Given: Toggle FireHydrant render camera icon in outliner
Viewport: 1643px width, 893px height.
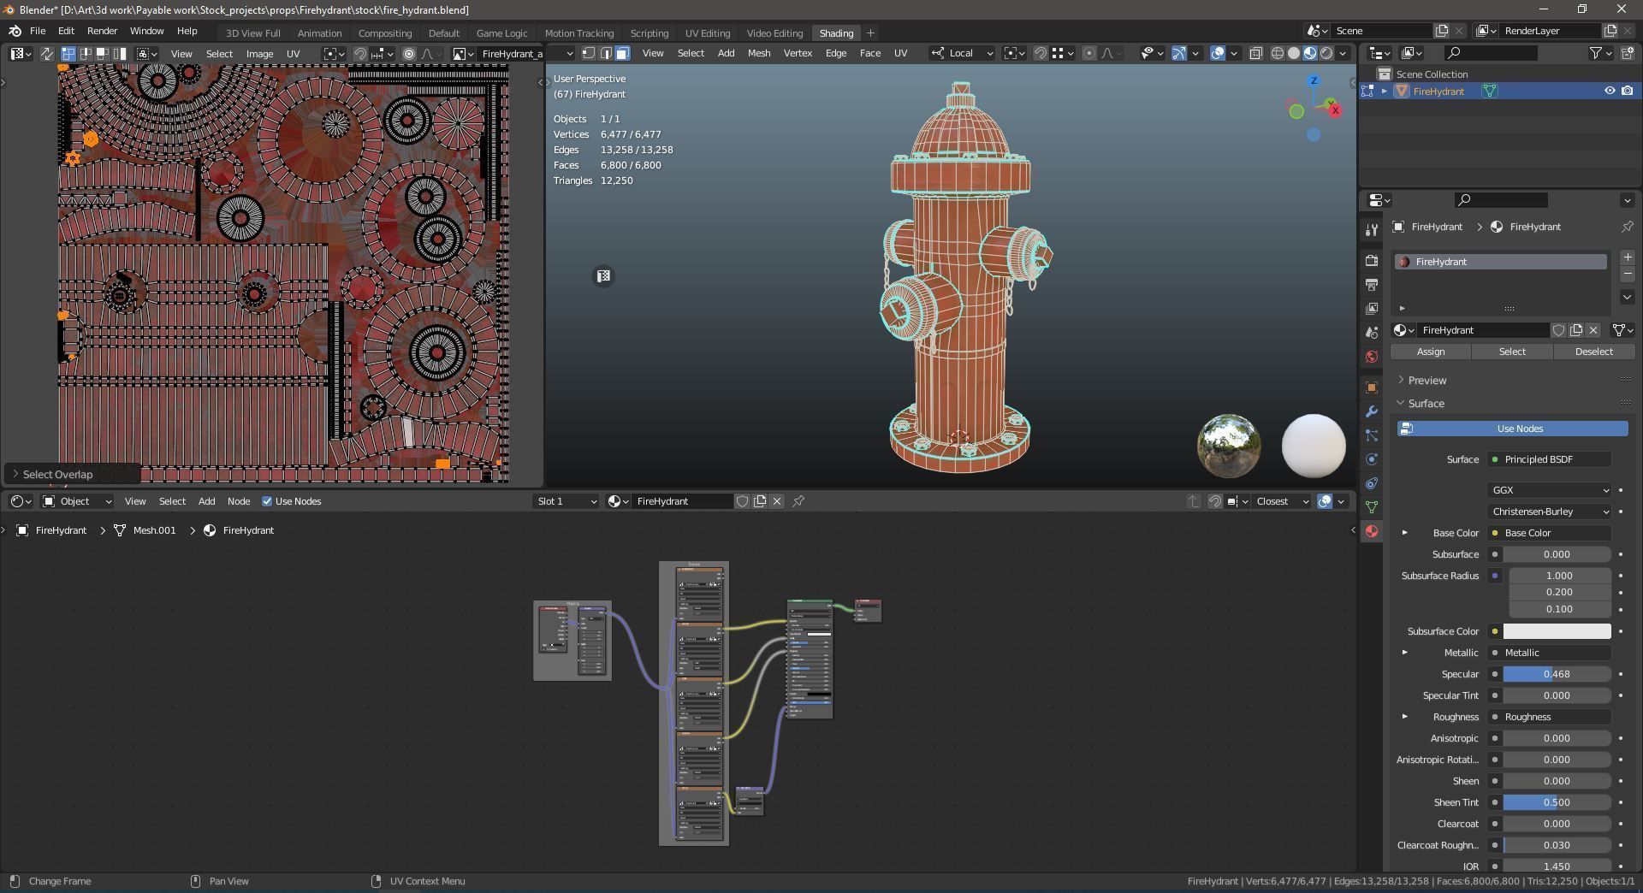Looking at the screenshot, I should (x=1627, y=91).
